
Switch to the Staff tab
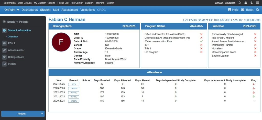(x=56, y=10)
